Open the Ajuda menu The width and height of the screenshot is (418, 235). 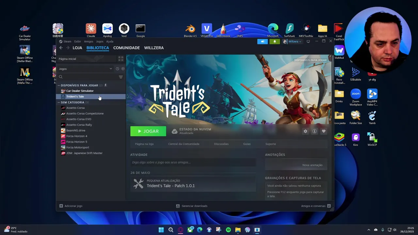(110, 41)
